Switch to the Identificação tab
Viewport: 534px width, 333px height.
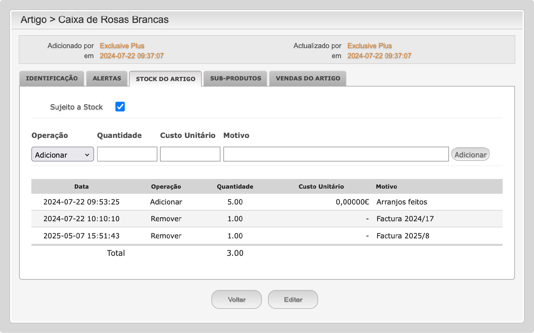pyautogui.click(x=52, y=78)
